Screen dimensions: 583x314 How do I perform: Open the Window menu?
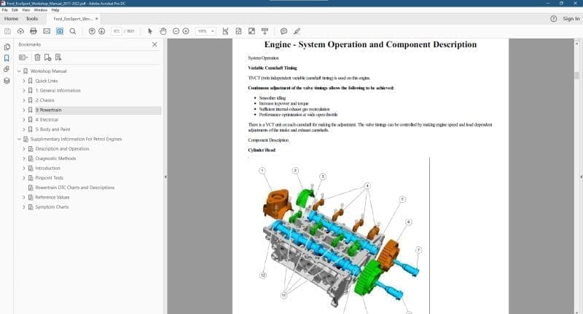[x=41, y=10]
